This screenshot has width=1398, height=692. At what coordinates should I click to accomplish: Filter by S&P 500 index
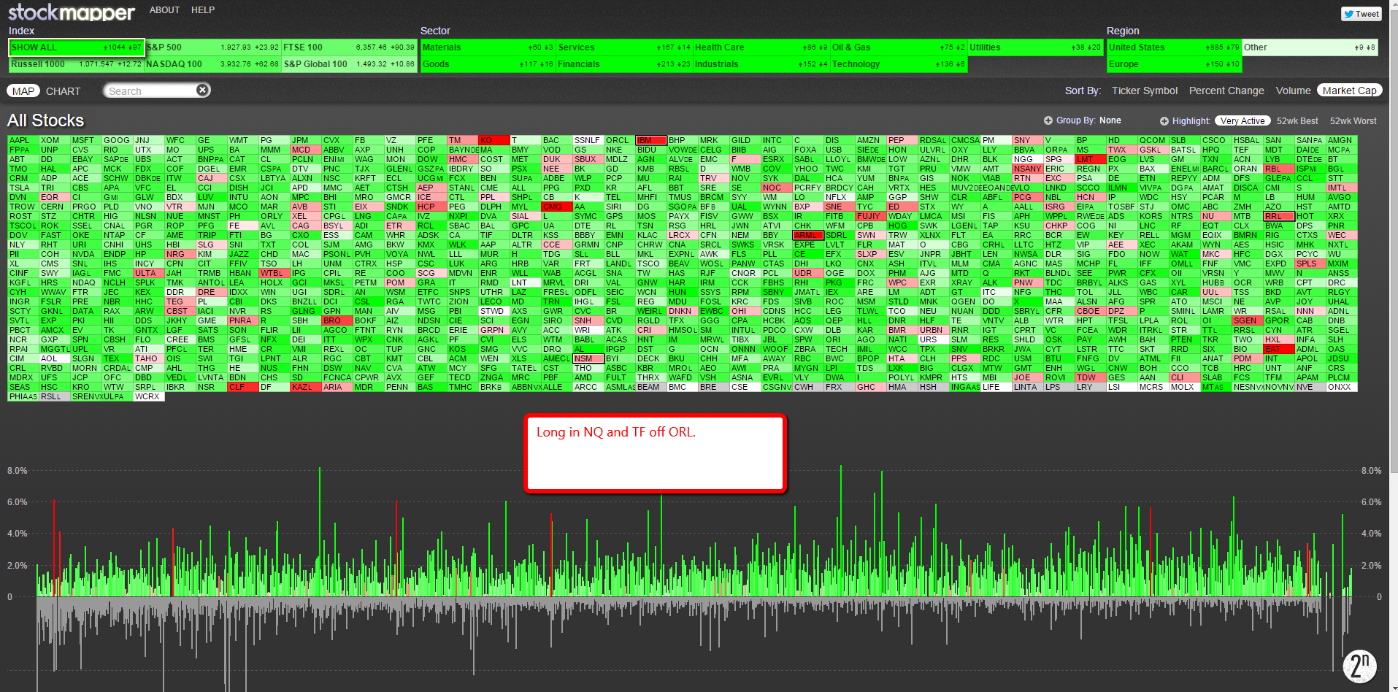pos(213,47)
